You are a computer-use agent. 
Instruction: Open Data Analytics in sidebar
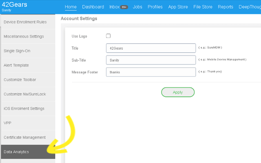[28, 152]
